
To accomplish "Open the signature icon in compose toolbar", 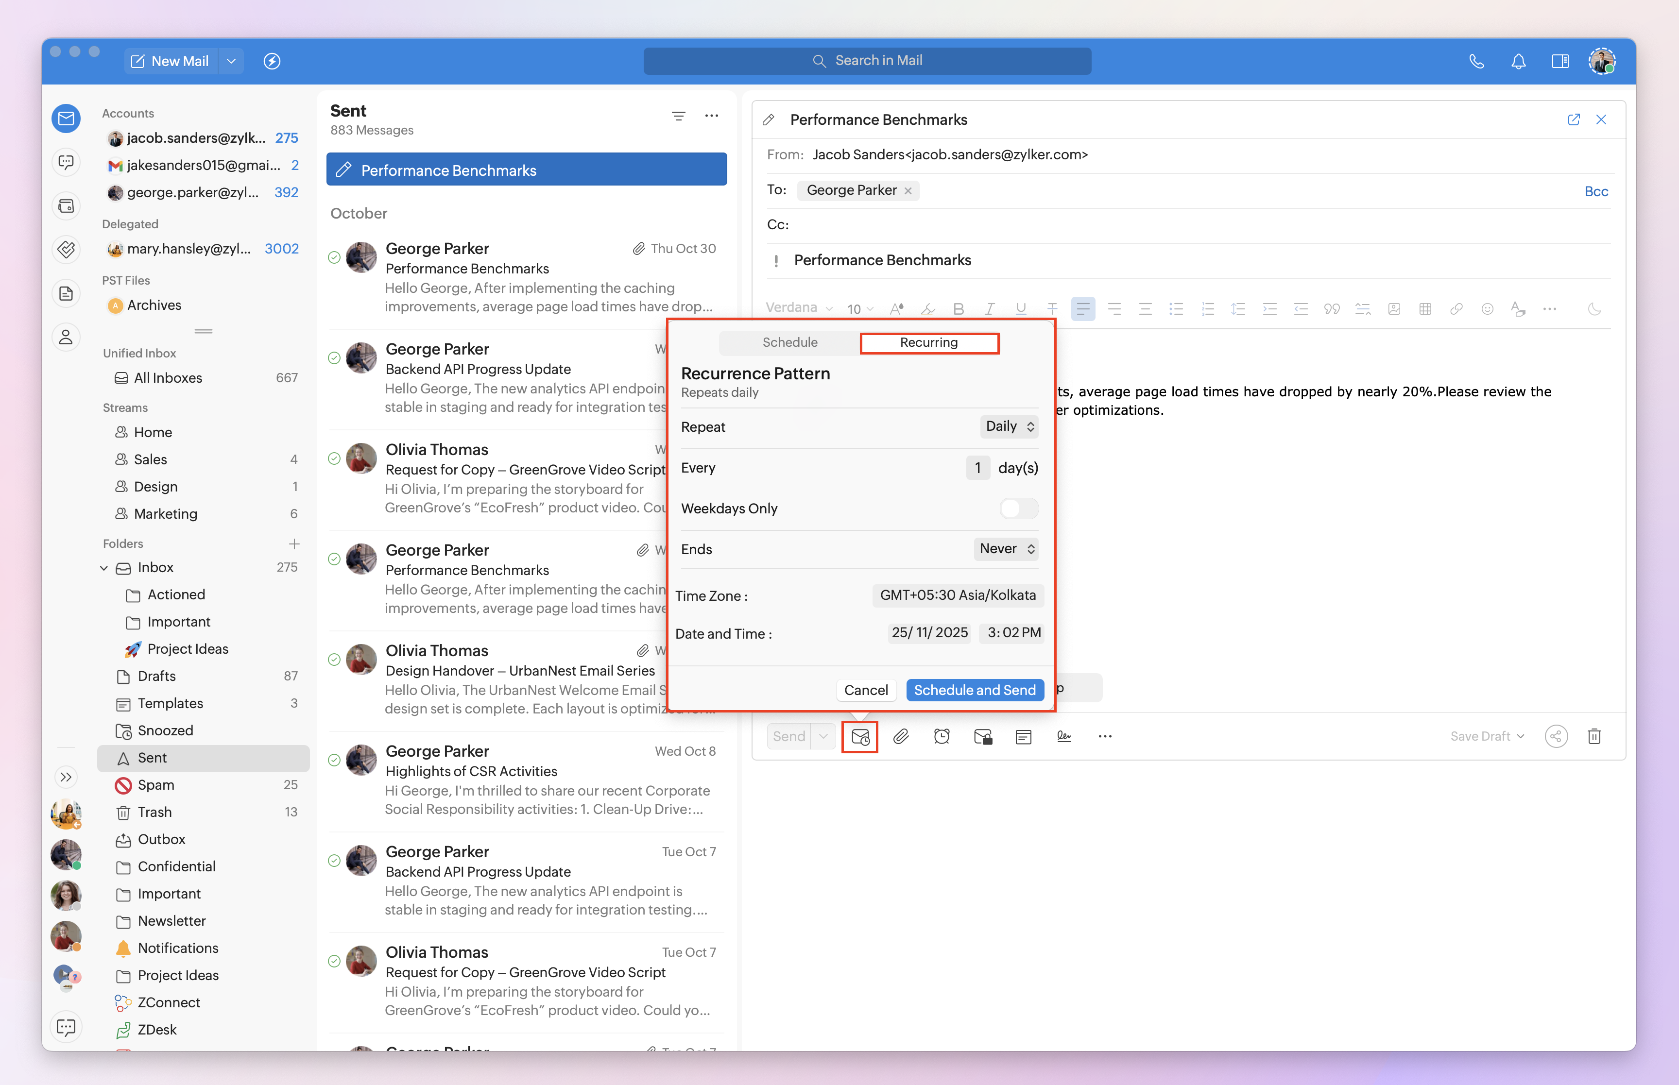I will tap(1064, 737).
